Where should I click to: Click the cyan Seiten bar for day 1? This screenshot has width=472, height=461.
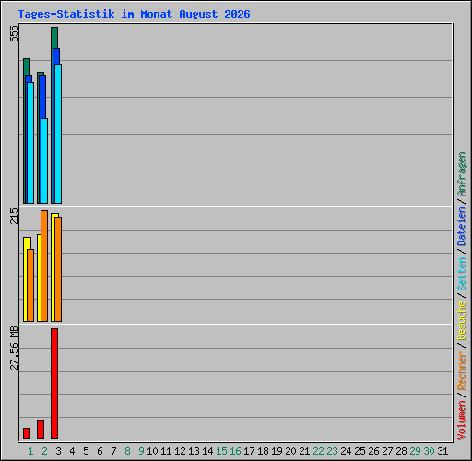(x=30, y=143)
